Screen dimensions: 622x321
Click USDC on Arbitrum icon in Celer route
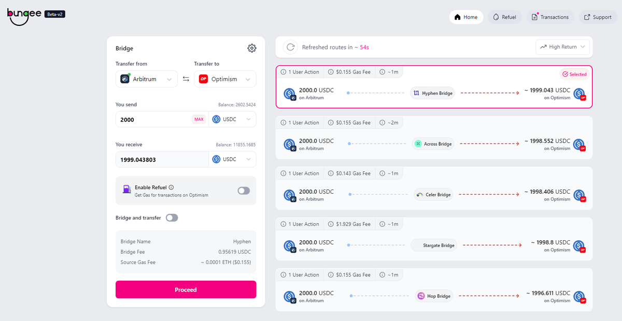click(x=289, y=195)
